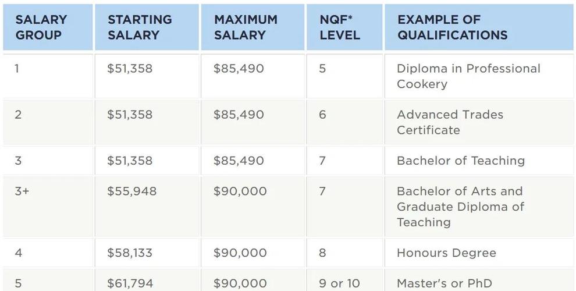The height and width of the screenshot is (291, 576).
Task: Click the Honours Degree cell
Action: (446, 253)
